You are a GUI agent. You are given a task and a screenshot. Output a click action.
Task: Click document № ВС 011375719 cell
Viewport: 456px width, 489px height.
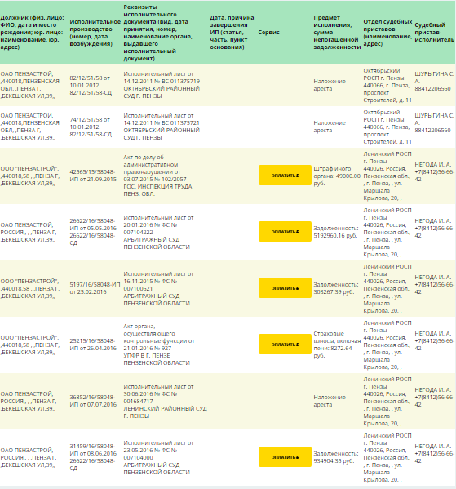(162, 85)
